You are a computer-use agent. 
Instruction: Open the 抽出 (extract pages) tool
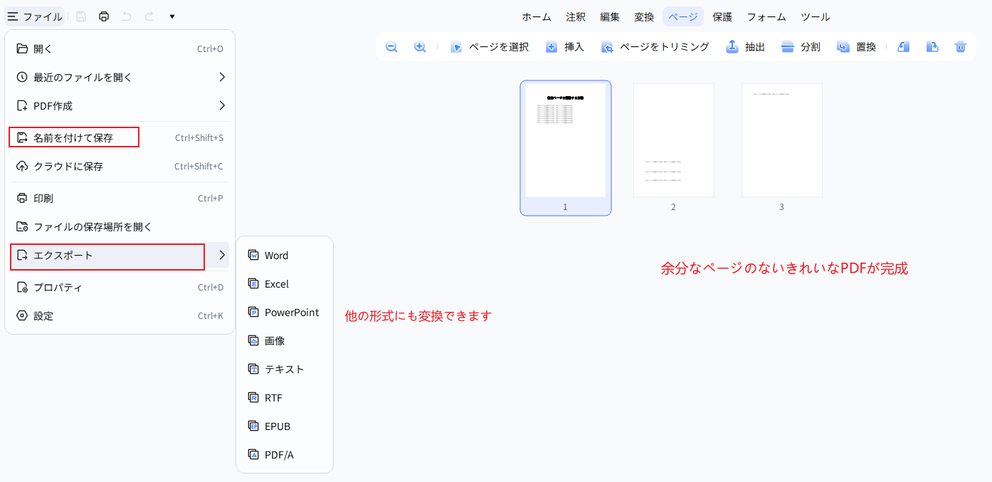(744, 46)
